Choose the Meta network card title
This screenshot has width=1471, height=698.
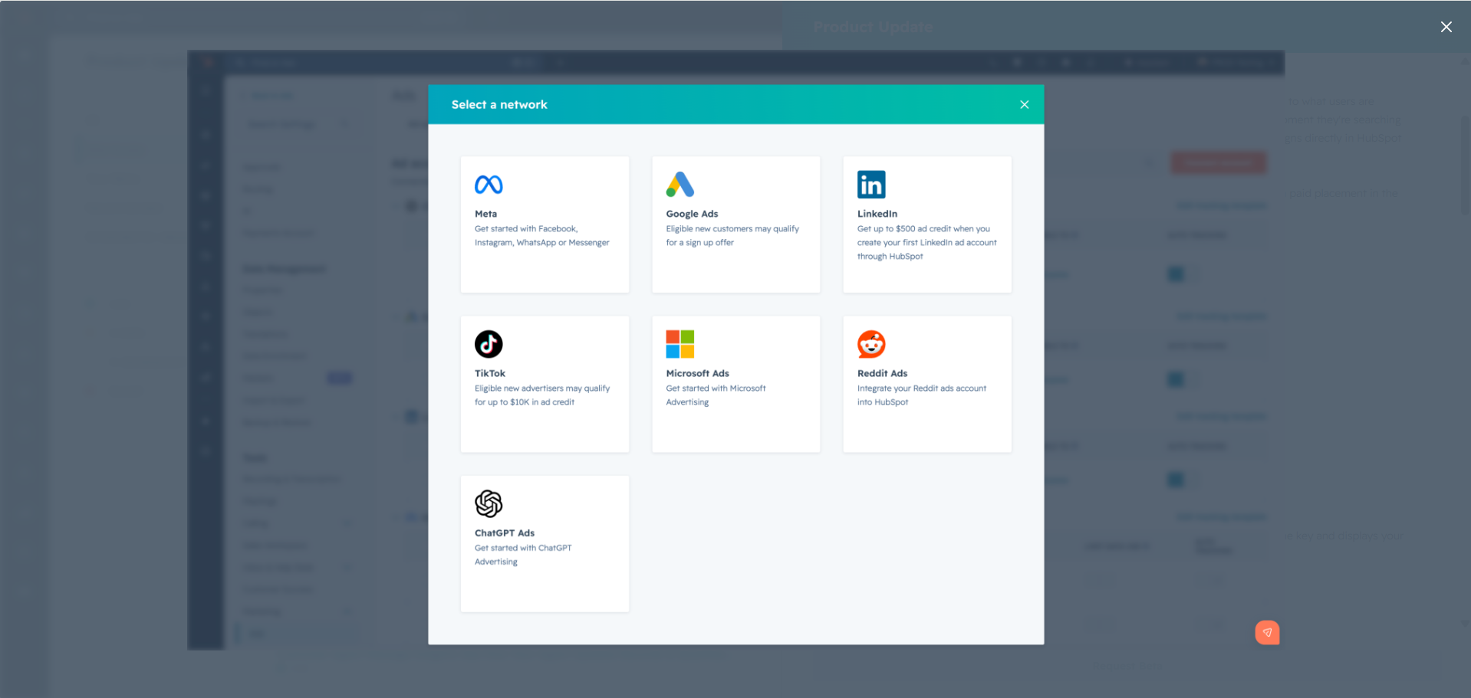click(485, 214)
